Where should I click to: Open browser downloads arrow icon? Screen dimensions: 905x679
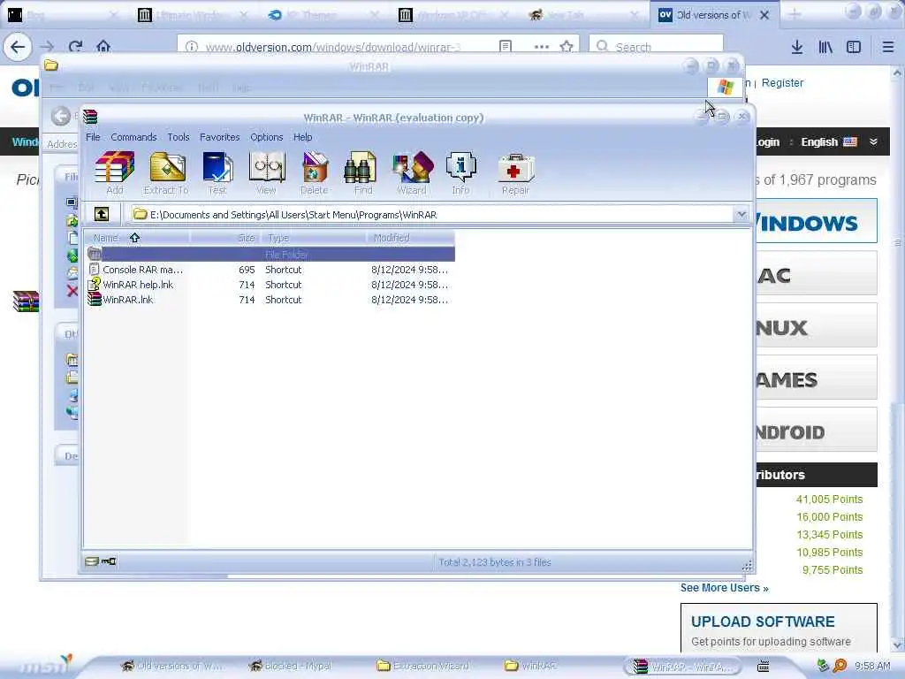[x=797, y=47]
